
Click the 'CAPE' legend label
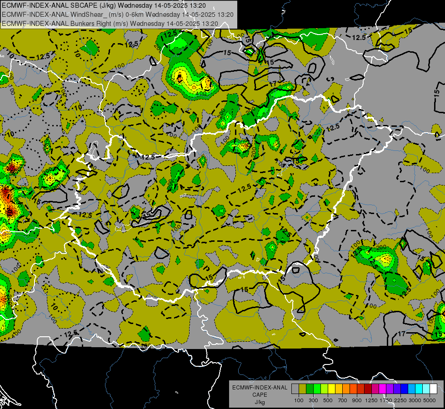click(260, 394)
